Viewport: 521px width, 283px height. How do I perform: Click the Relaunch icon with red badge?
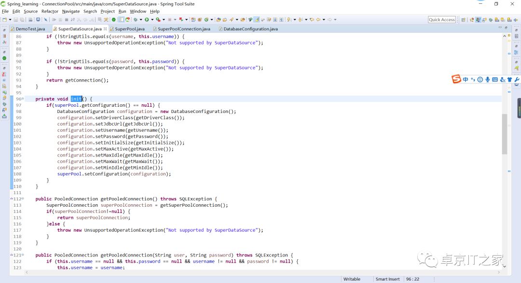tap(128, 20)
